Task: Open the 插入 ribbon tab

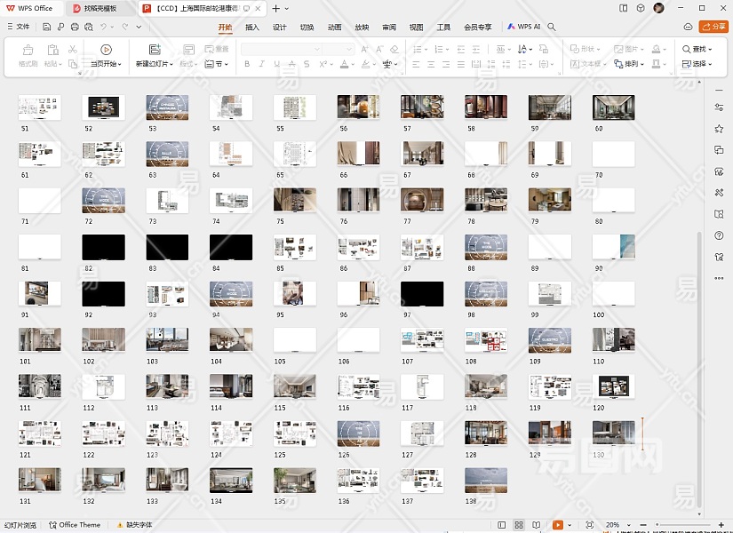Action: coord(252,28)
